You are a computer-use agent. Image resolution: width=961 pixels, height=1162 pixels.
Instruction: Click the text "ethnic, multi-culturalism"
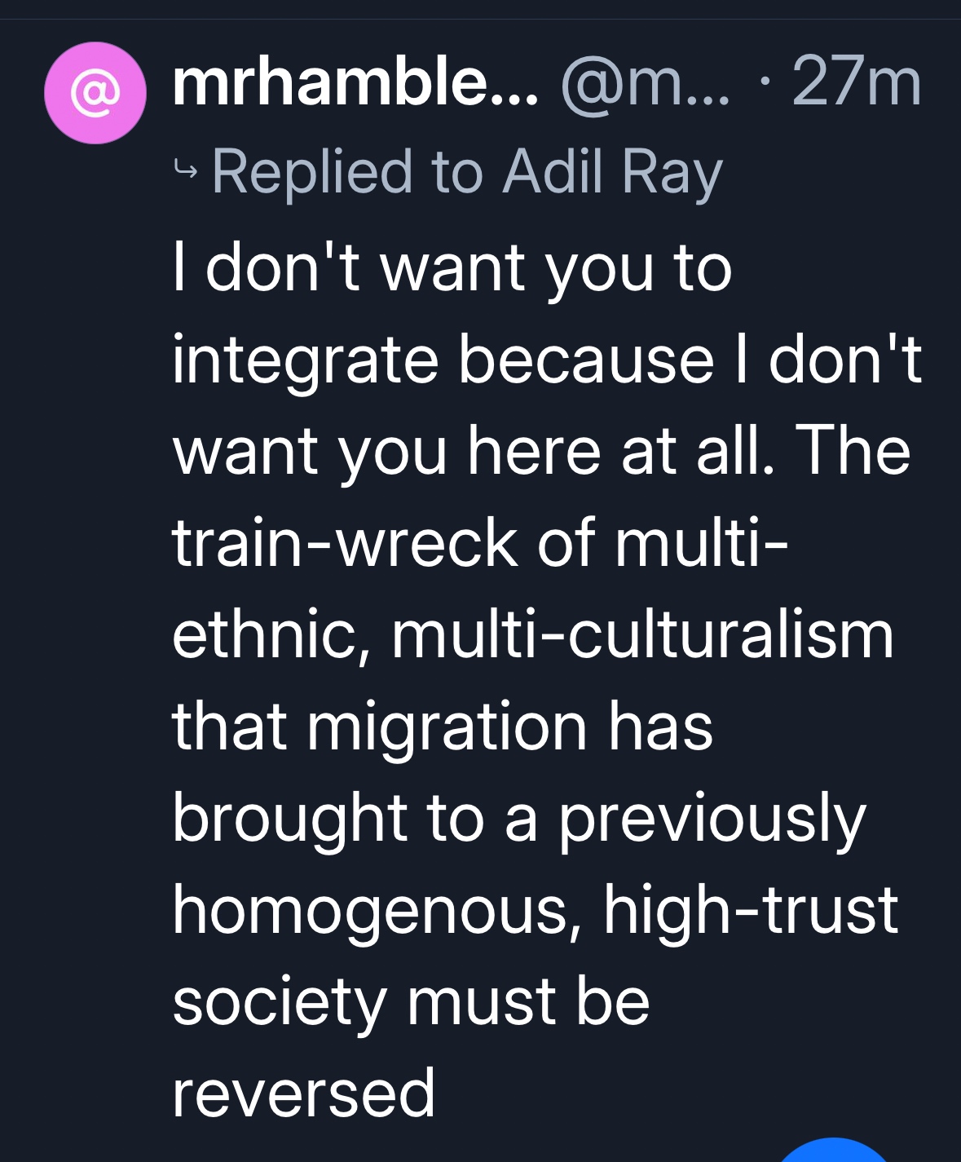coord(533,634)
